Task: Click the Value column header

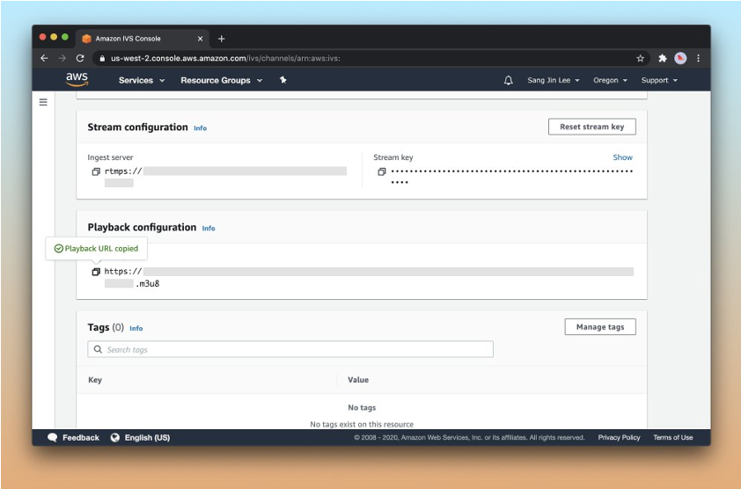Action: pyautogui.click(x=358, y=380)
